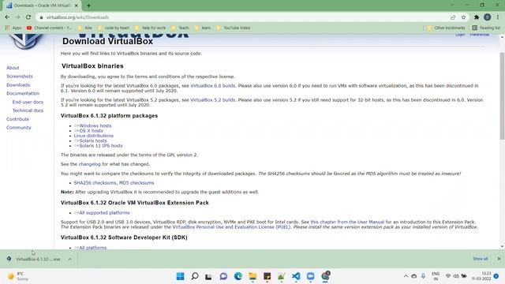Screen dimensions: 505x284
Task: Click the share page icon in address bar
Action: point(453,17)
